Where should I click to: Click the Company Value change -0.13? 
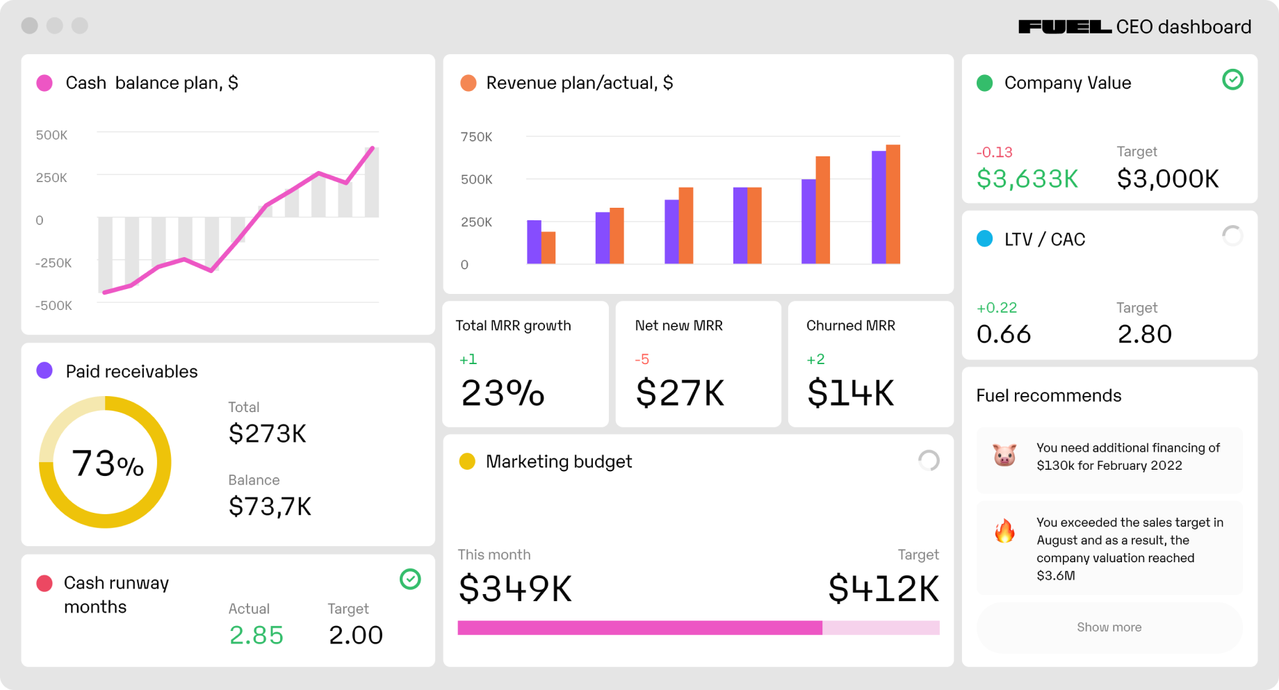click(995, 152)
